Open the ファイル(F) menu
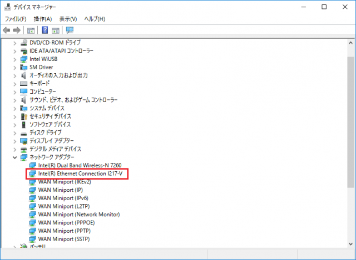356x260 pixels. (x=16, y=19)
